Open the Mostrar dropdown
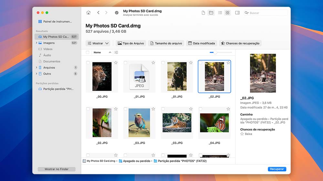Screen dimensions: 323x181 98,43
